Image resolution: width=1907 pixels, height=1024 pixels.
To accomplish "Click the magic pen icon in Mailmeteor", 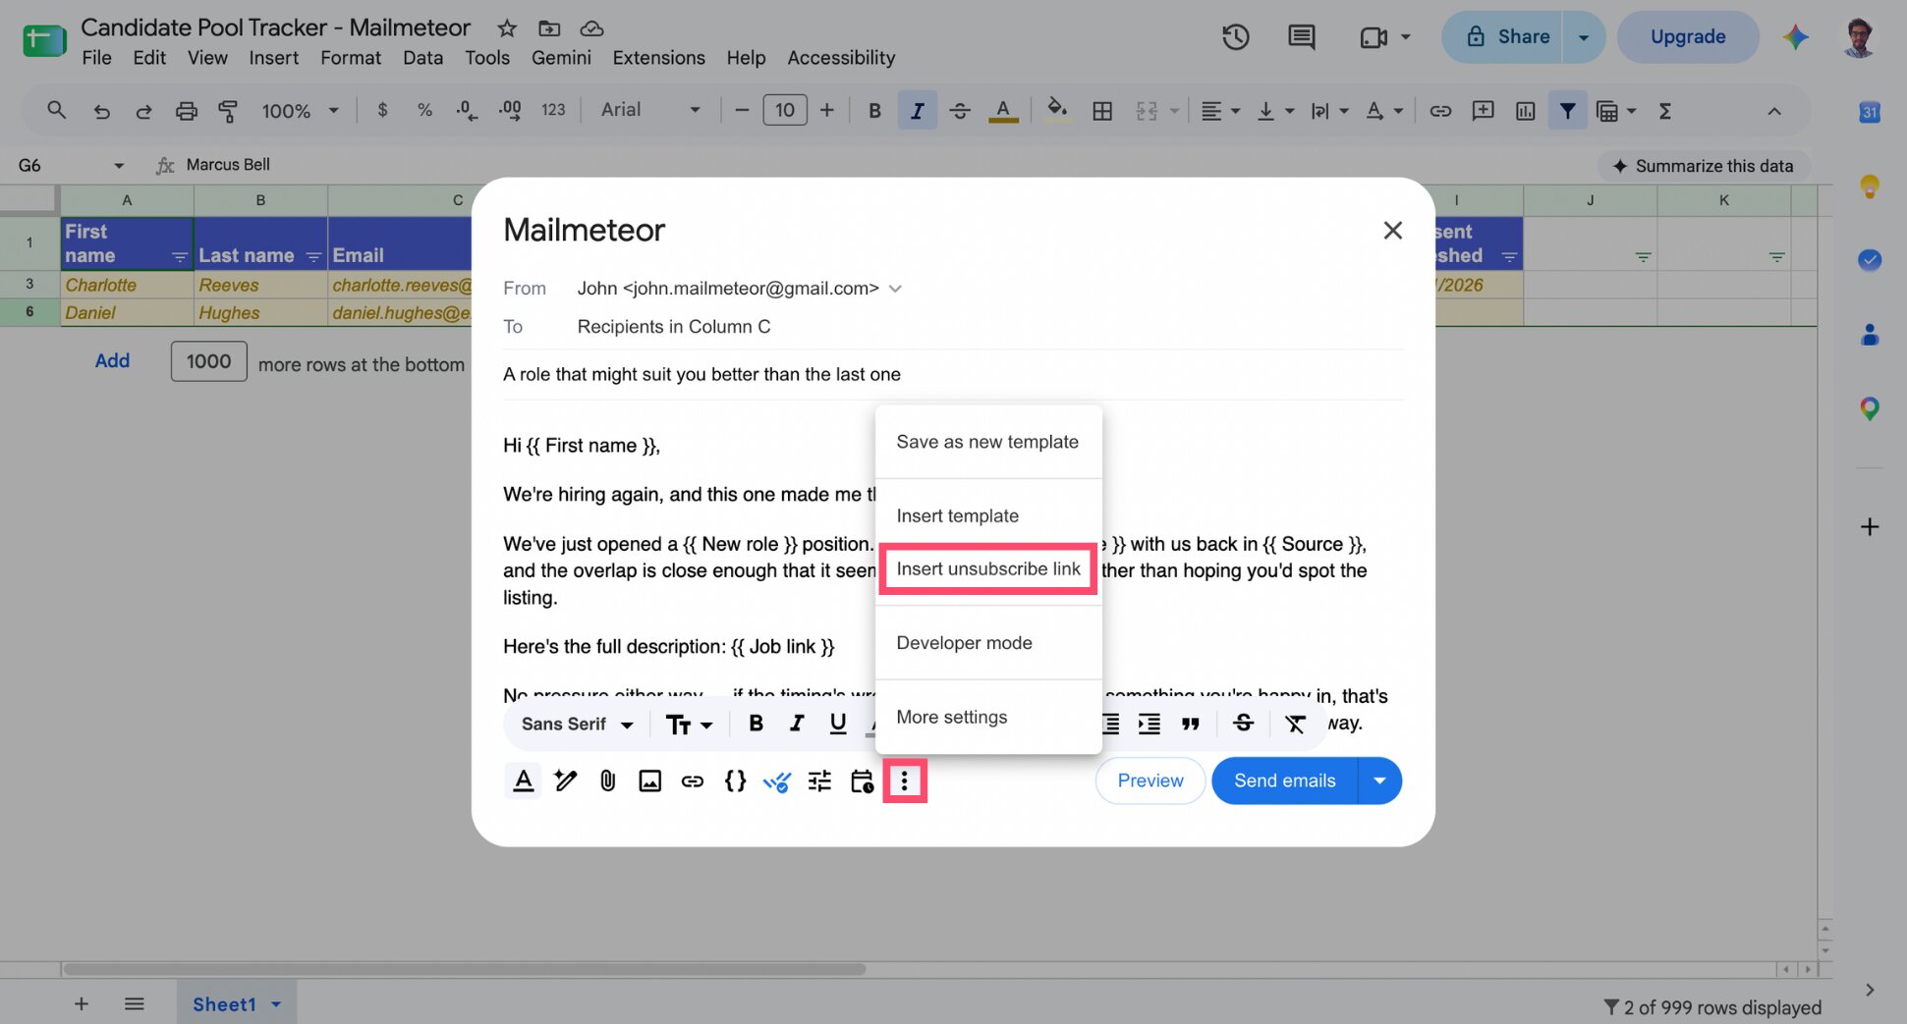I will (566, 781).
